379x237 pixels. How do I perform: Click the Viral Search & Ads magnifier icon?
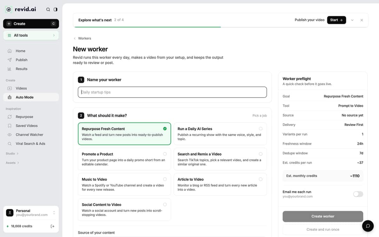(x=9, y=144)
